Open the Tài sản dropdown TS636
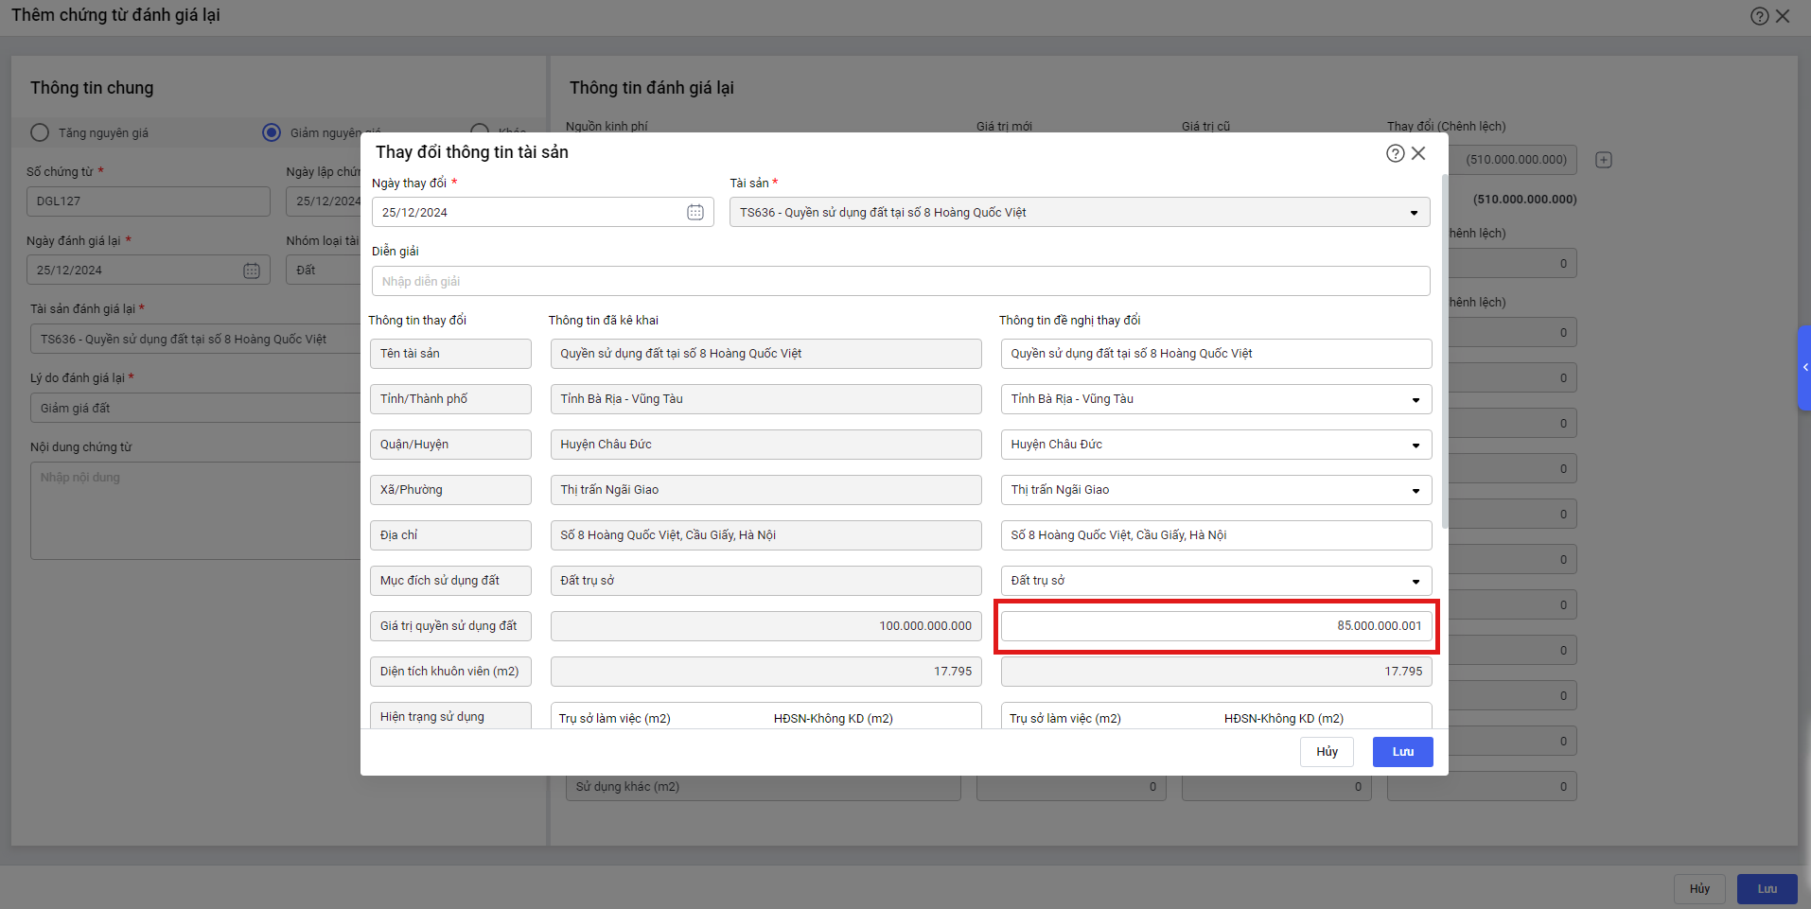 [x=1079, y=213]
